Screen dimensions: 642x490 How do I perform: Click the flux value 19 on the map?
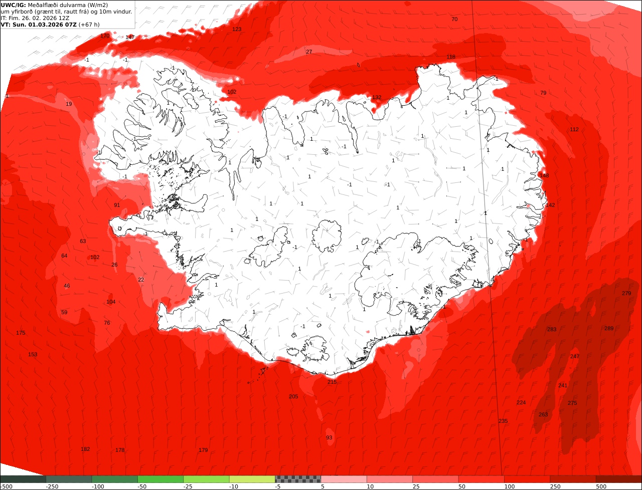(69, 104)
